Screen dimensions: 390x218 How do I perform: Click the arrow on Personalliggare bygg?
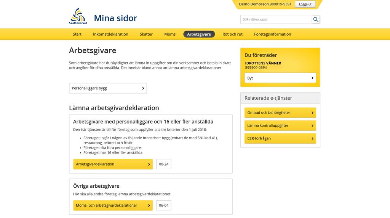click(143, 88)
